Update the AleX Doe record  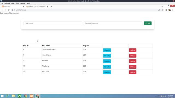click(x=107, y=72)
